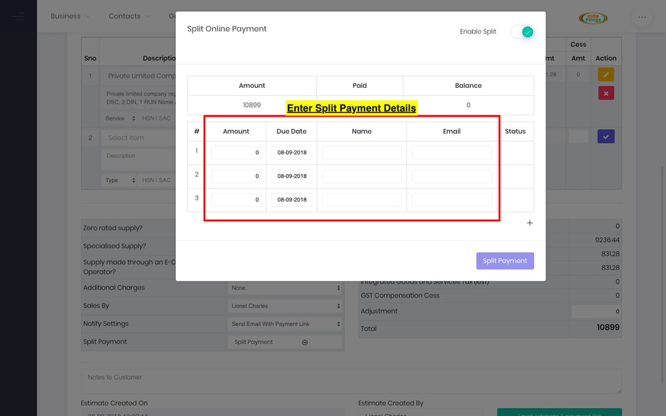666x416 pixels.
Task: Save second line item with blue checkmark icon
Action: (x=605, y=136)
